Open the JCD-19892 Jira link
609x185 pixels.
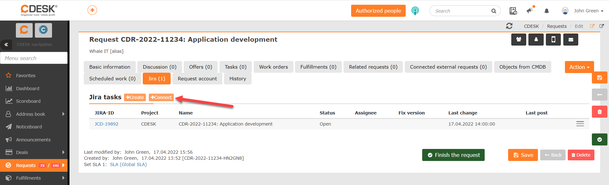tap(106, 124)
